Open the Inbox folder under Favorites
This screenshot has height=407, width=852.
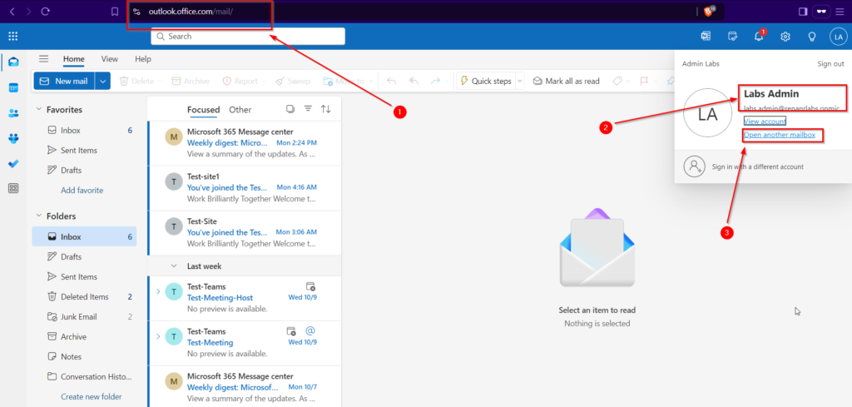point(84,131)
